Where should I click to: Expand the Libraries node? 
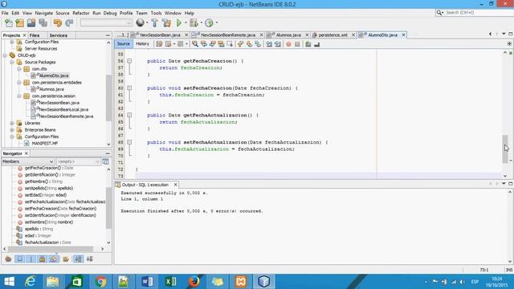click(x=12, y=123)
